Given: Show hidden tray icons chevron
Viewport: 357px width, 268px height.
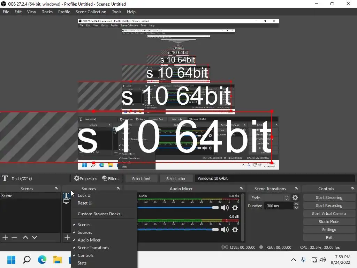Looking at the screenshot, I should pyautogui.click(x=294, y=260).
